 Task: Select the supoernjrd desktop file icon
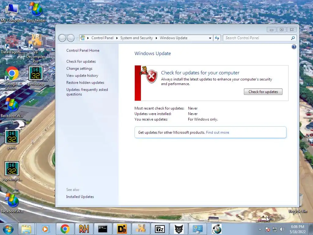pyautogui.click(x=12, y=171)
